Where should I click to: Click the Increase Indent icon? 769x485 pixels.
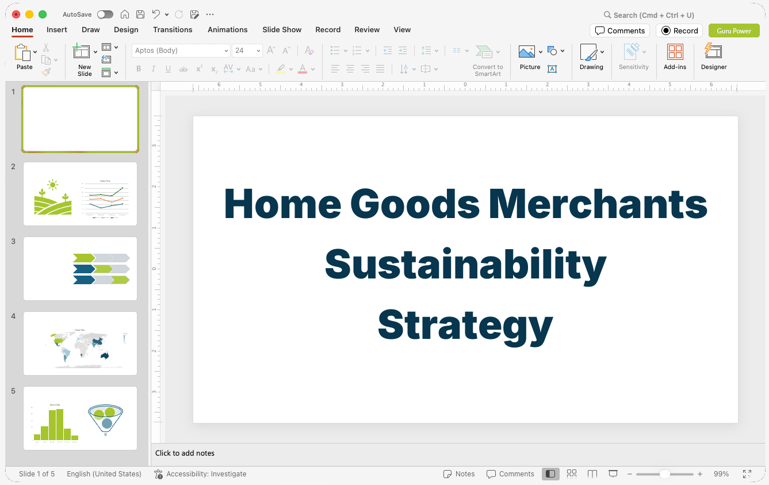coord(403,51)
